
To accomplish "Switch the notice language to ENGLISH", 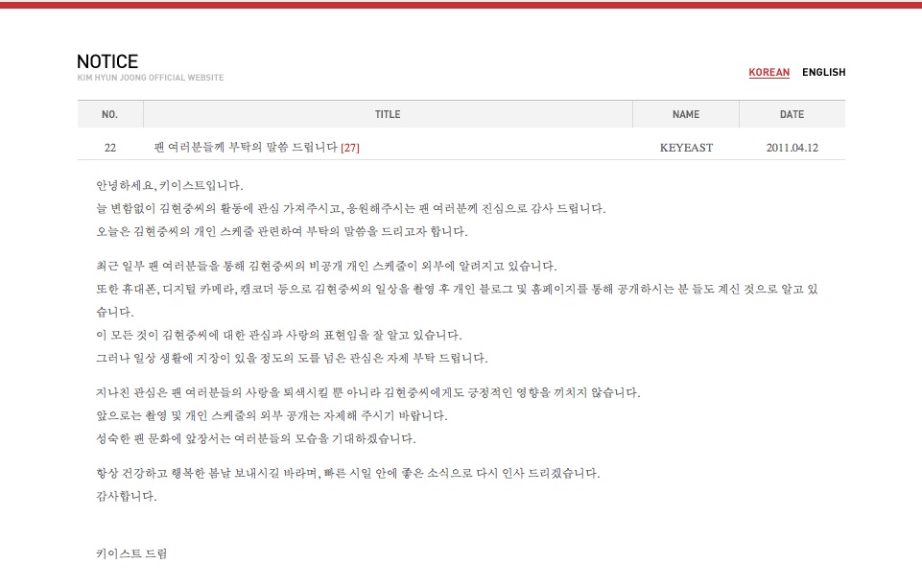I will tap(823, 72).
